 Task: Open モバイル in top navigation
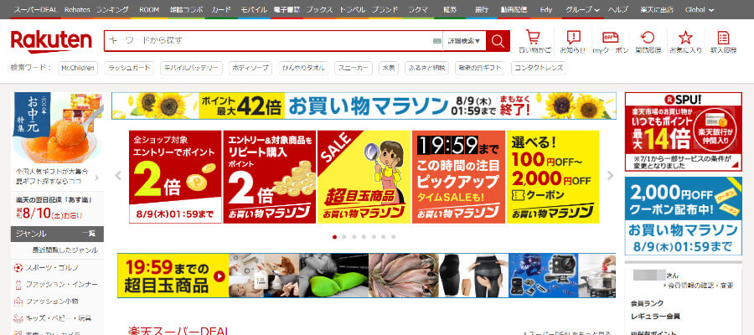click(254, 9)
